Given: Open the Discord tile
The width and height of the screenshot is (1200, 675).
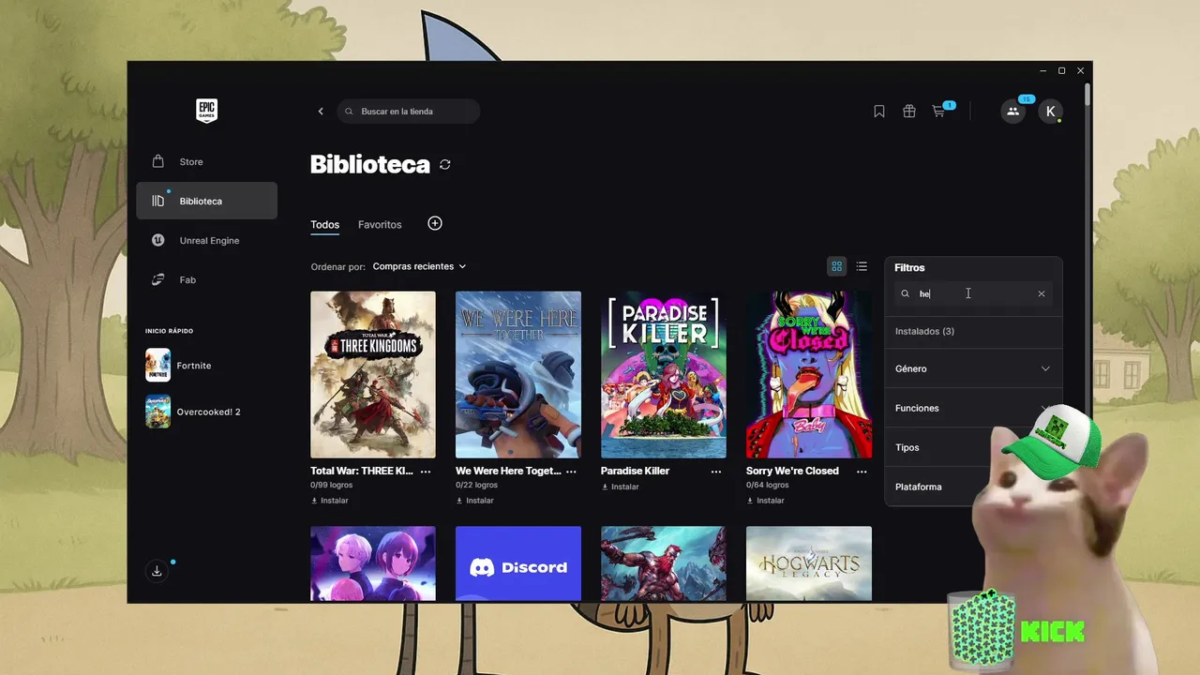Looking at the screenshot, I should [518, 563].
